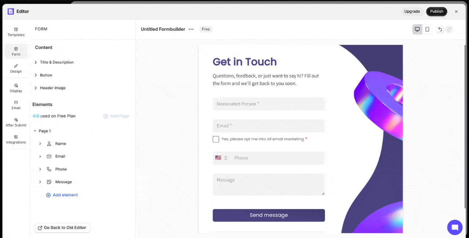Check the email marketing opt-in checkbox

pyautogui.click(x=216, y=139)
